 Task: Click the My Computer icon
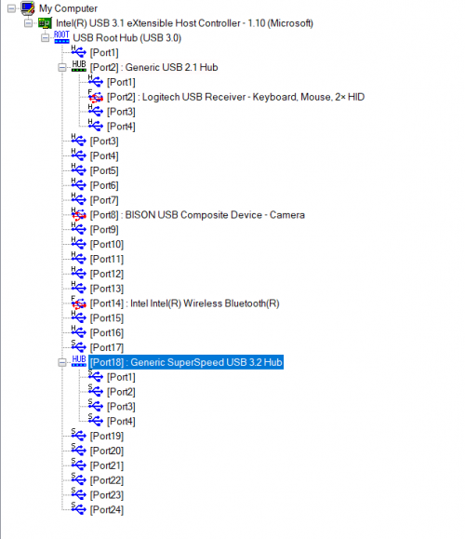[28, 8]
